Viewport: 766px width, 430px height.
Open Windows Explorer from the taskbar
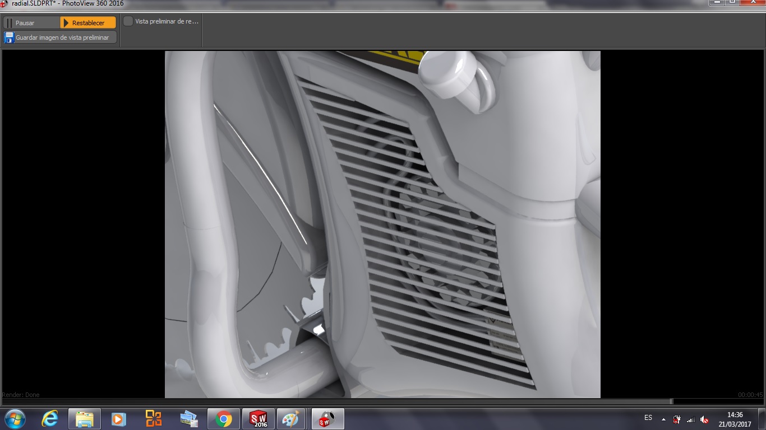[85, 419]
